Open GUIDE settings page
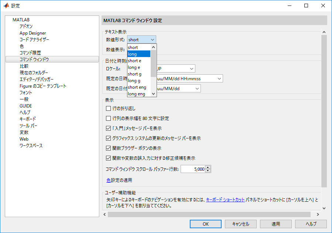332x233 pixels. coord(25,106)
